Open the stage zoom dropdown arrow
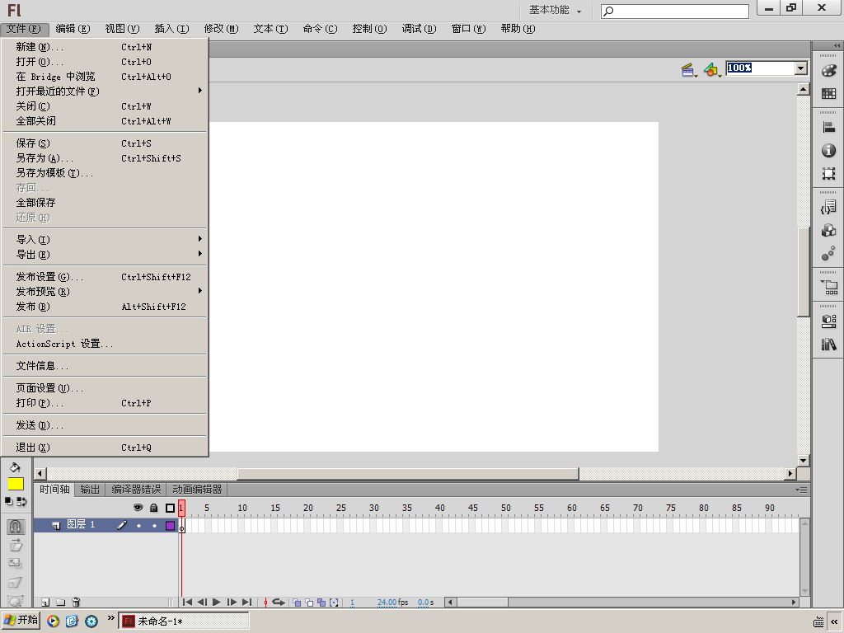The width and height of the screenshot is (844, 633). (x=801, y=68)
